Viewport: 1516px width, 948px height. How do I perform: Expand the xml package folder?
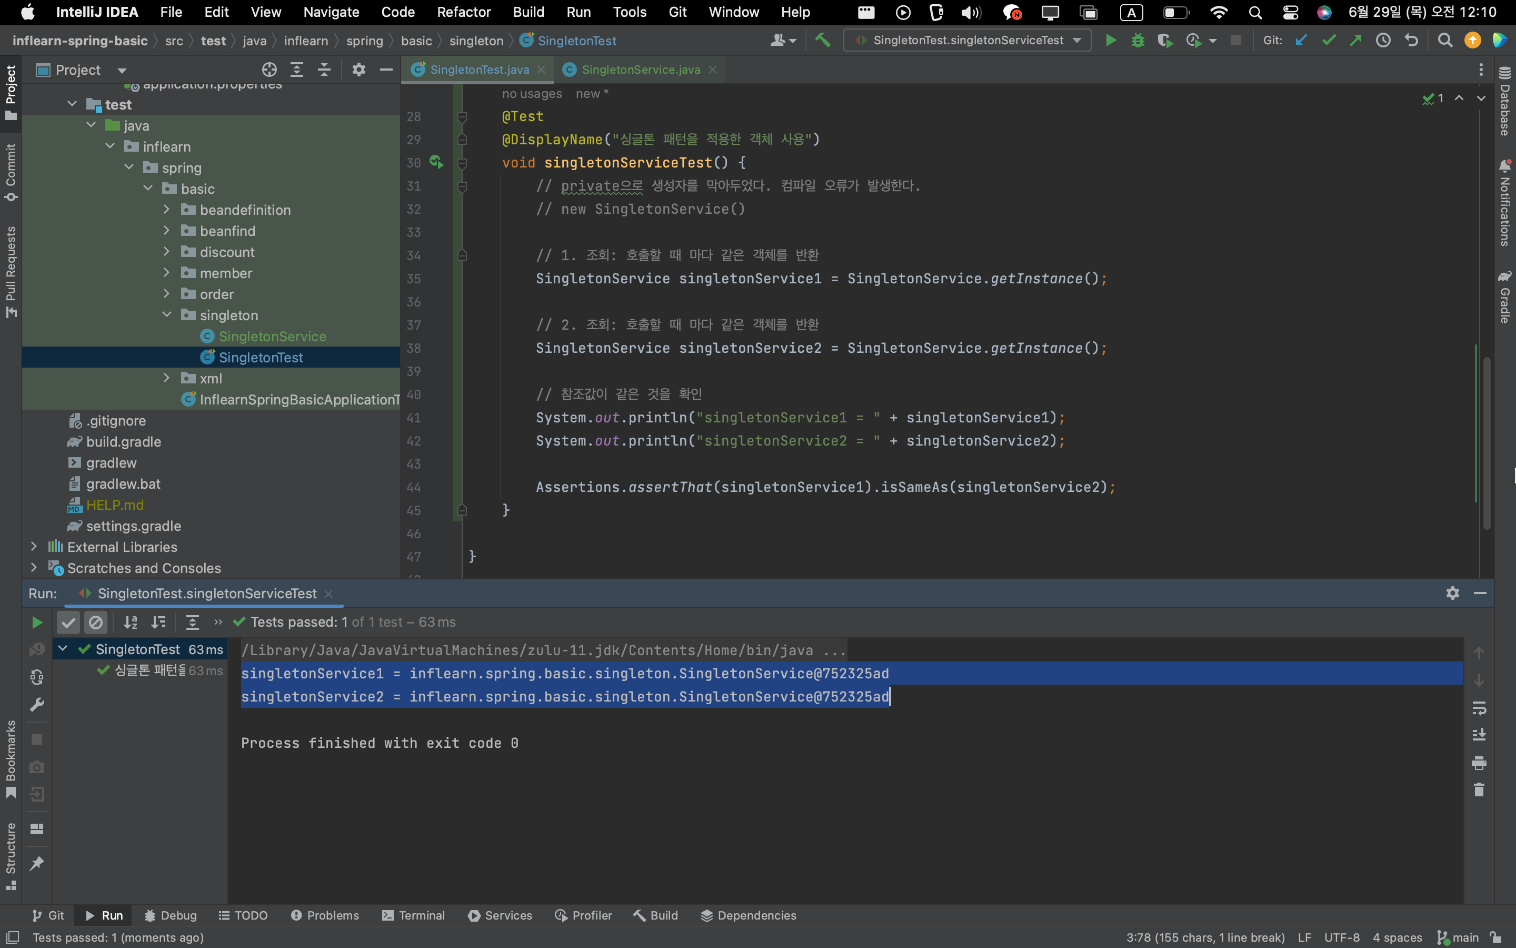point(167,378)
